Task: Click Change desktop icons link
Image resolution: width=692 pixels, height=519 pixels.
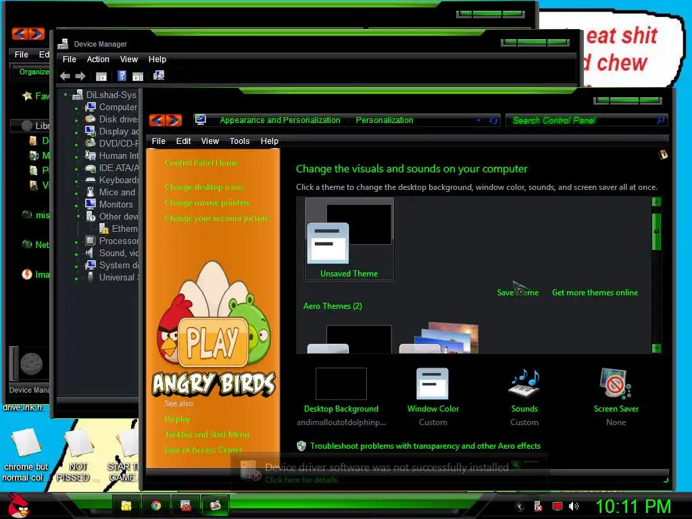Action: pos(204,187)
